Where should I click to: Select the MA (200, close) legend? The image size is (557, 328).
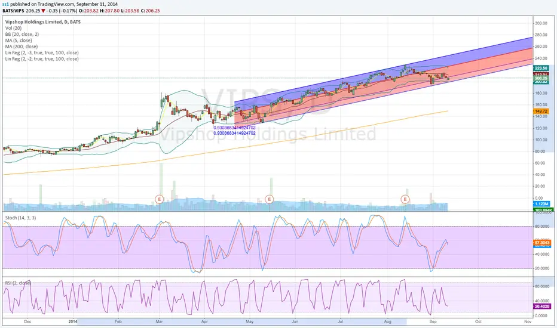22,47
